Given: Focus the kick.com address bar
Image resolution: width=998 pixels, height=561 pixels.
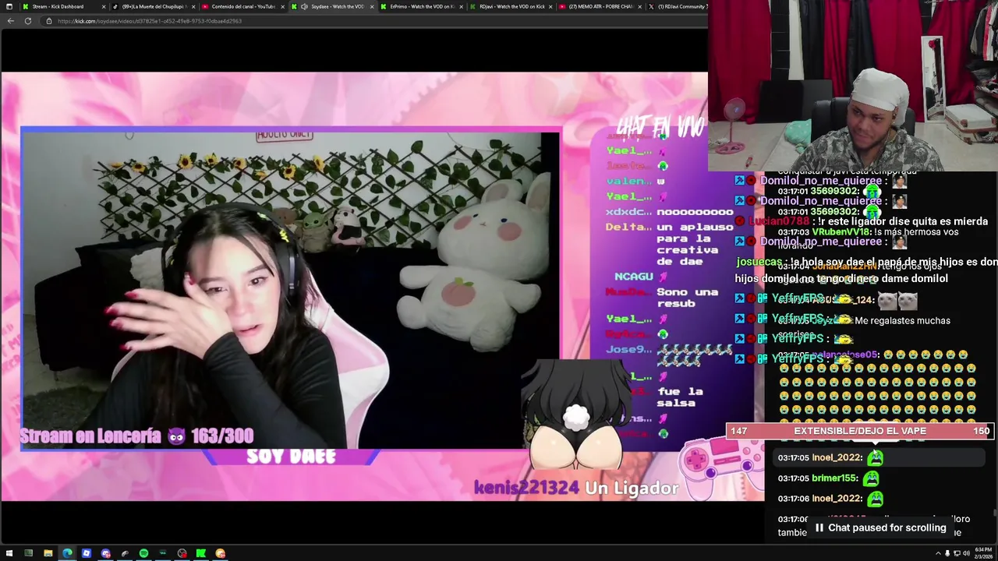Looking at the screenshot, I should (374, 21).
